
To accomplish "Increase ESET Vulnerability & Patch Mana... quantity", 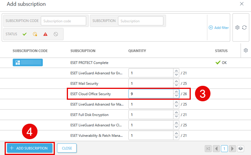I will 176,133.
